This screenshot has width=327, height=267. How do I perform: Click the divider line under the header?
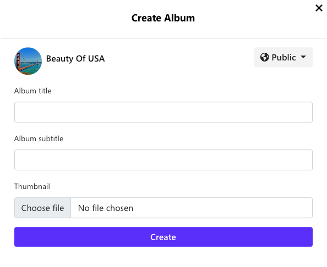(163, 38)
